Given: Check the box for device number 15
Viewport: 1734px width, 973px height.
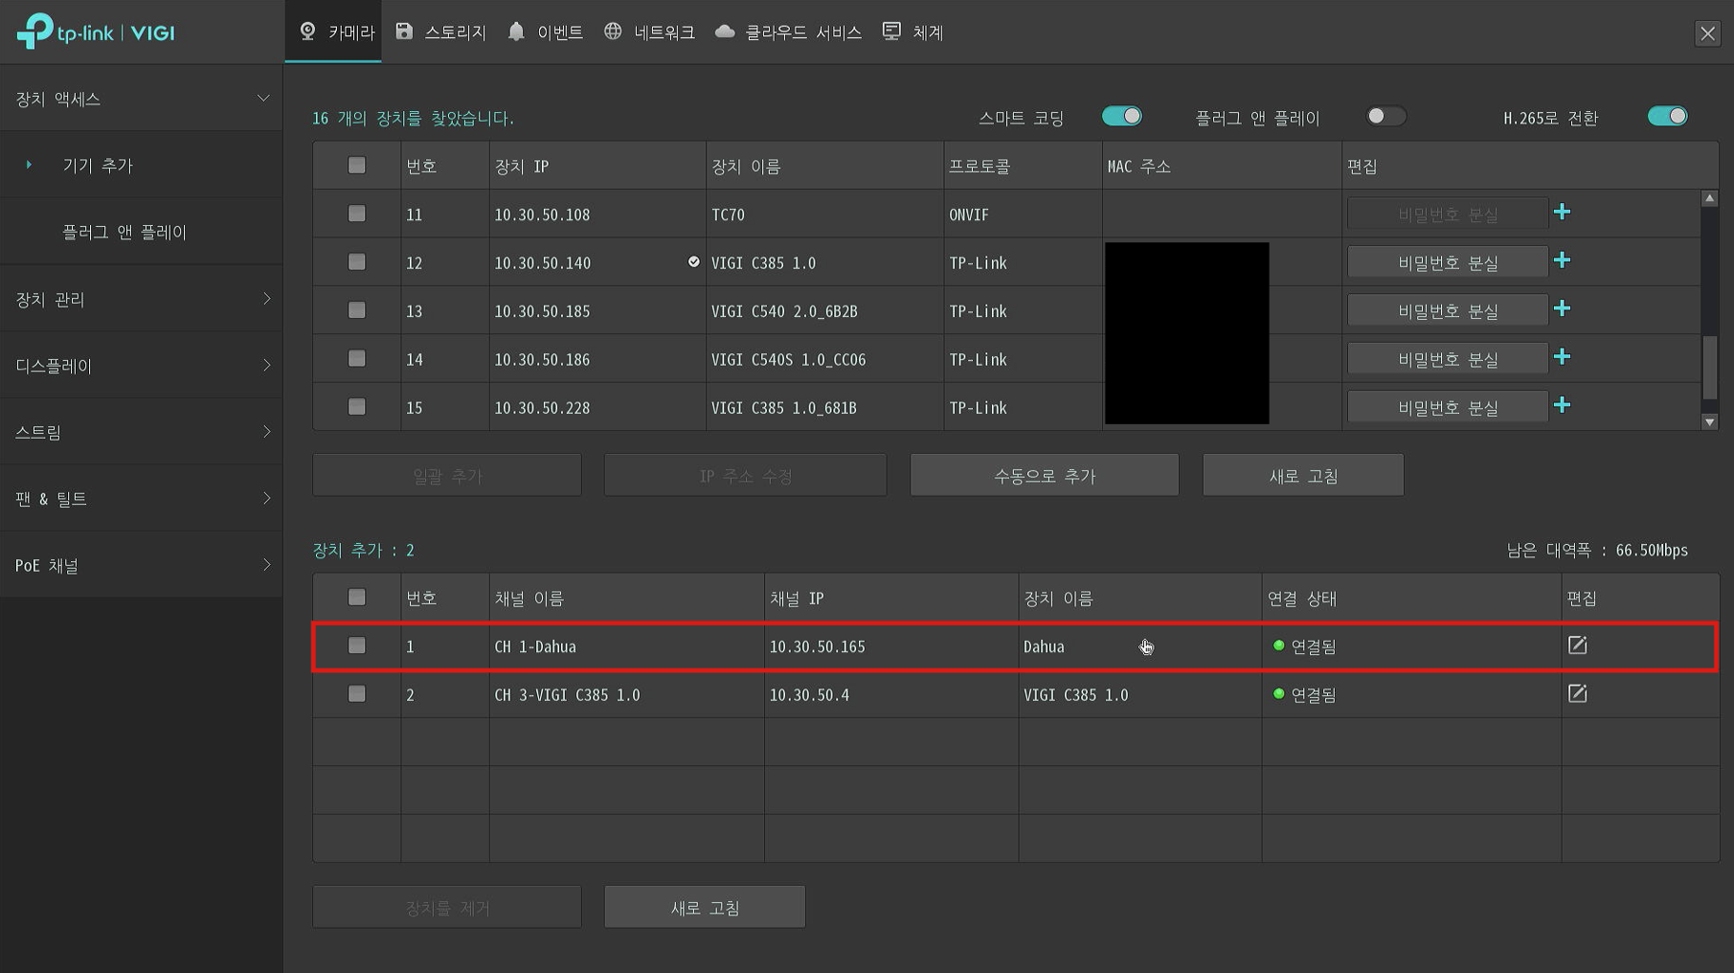Looking at the screenshot, I should click(356, 407).
